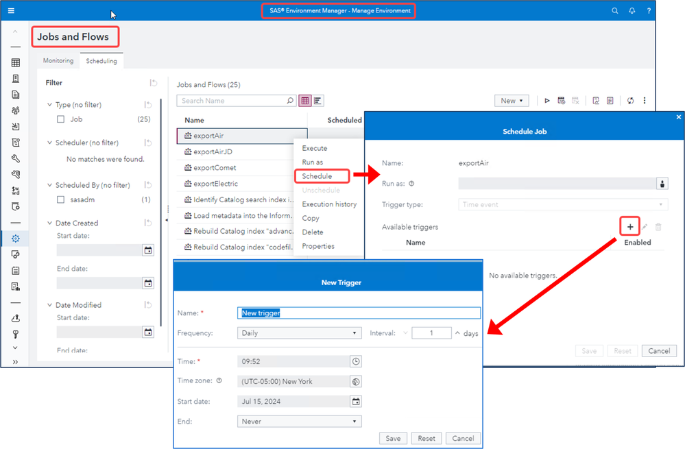The width and height of the screenshot is (685, 449).
Task: Open the Trigger type dropdown
Action: pos(563,204)
